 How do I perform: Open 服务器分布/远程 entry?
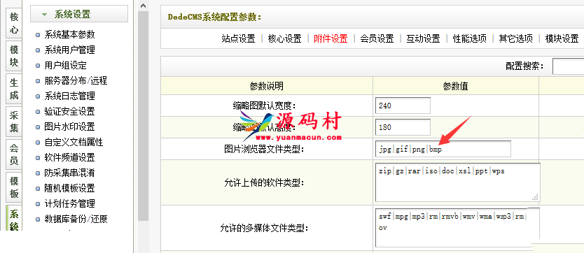pyautogui.click(x=76, y=80)
